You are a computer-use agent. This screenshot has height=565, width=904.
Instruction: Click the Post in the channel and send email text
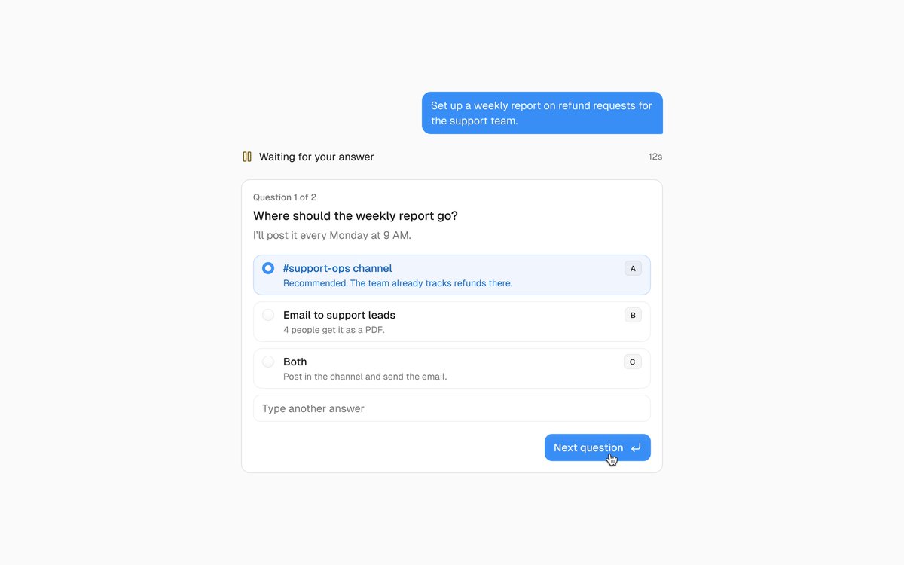tap(365, 377)
